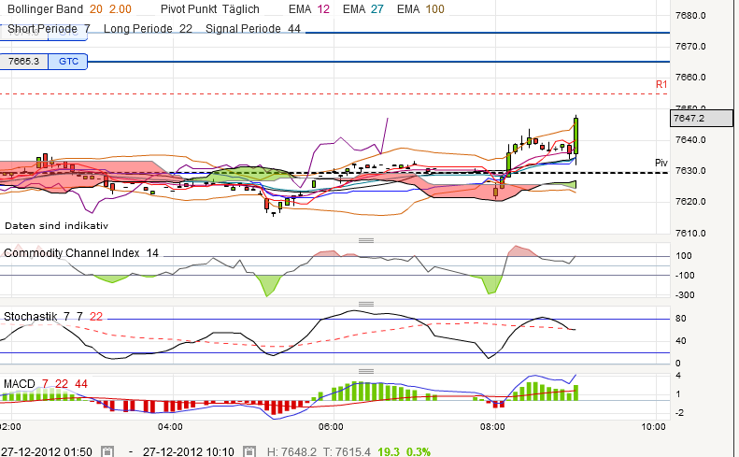Click the Commodity Channel Index 14 label
This screenshot has width=739, height=457.
tap(81, 253)
